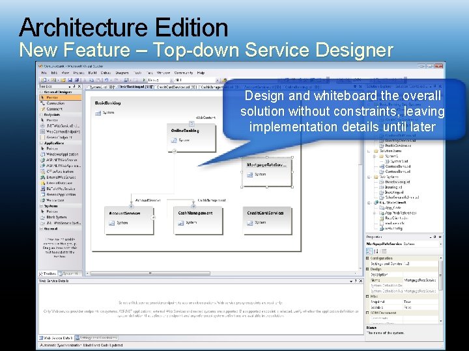Toggle auto-hide pin on Properties panel
This screenshot has width=469, height=351.
click(435, 237)
